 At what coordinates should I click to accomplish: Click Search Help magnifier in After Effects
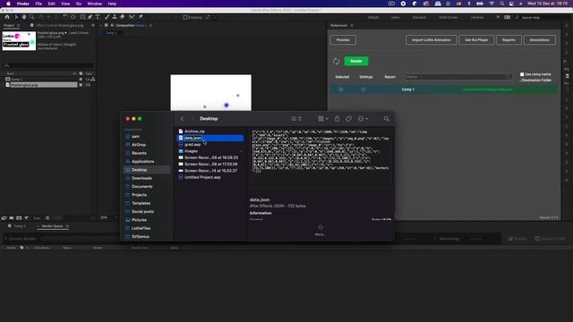click(517, 18)
